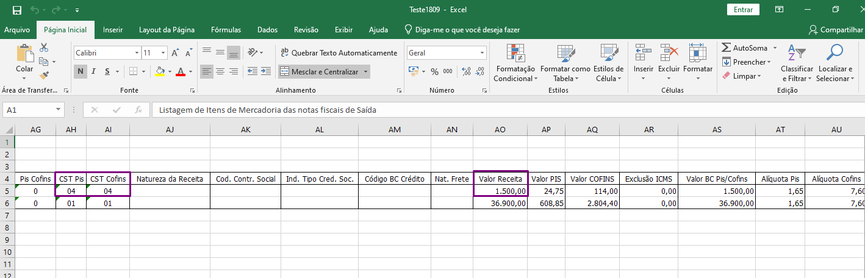The height and width of the screenshot is (278, 865).
Task: Toggle Bold (N) formatting
Action: click(x=81, y=71)
